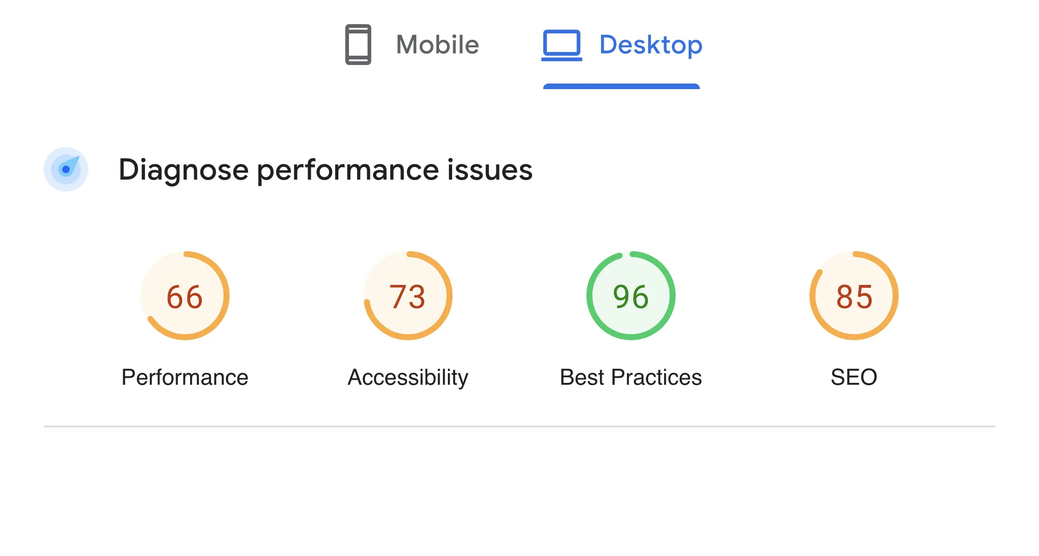Click the blue Lighthouse diagnose icon
1039x556 pixels.
66,169
